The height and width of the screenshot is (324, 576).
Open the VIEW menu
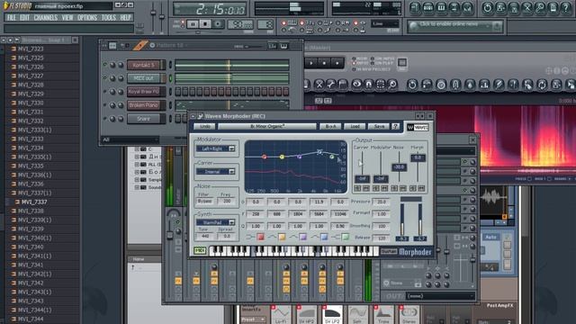tap(67, 18)
